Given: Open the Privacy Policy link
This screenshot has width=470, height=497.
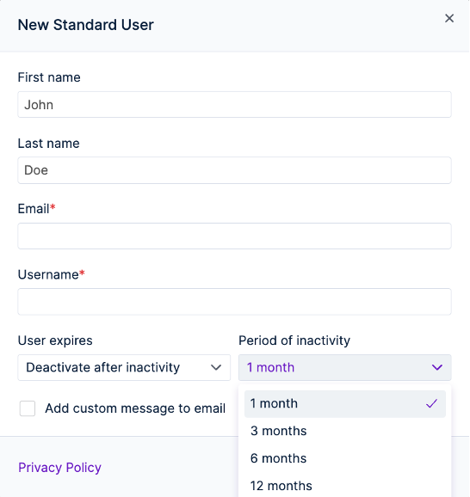Looking at the screenshot, I should [x=59, y=468].
